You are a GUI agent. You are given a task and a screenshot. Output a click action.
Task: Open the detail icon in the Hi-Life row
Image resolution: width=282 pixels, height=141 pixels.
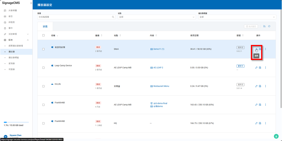(x=260, y=86)
